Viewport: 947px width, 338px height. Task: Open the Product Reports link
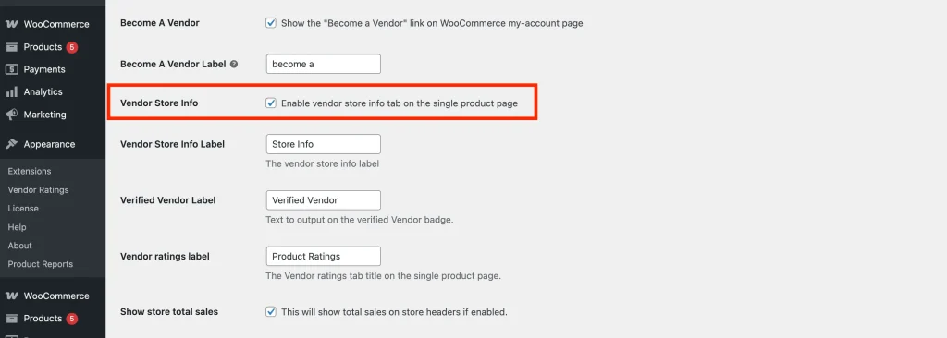[41, 264]
